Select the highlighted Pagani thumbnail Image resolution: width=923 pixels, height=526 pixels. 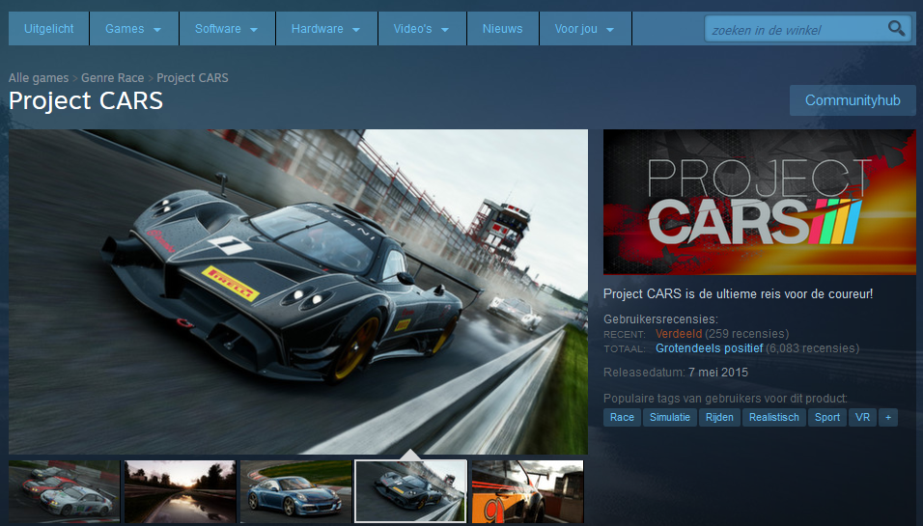coord(411,491)
